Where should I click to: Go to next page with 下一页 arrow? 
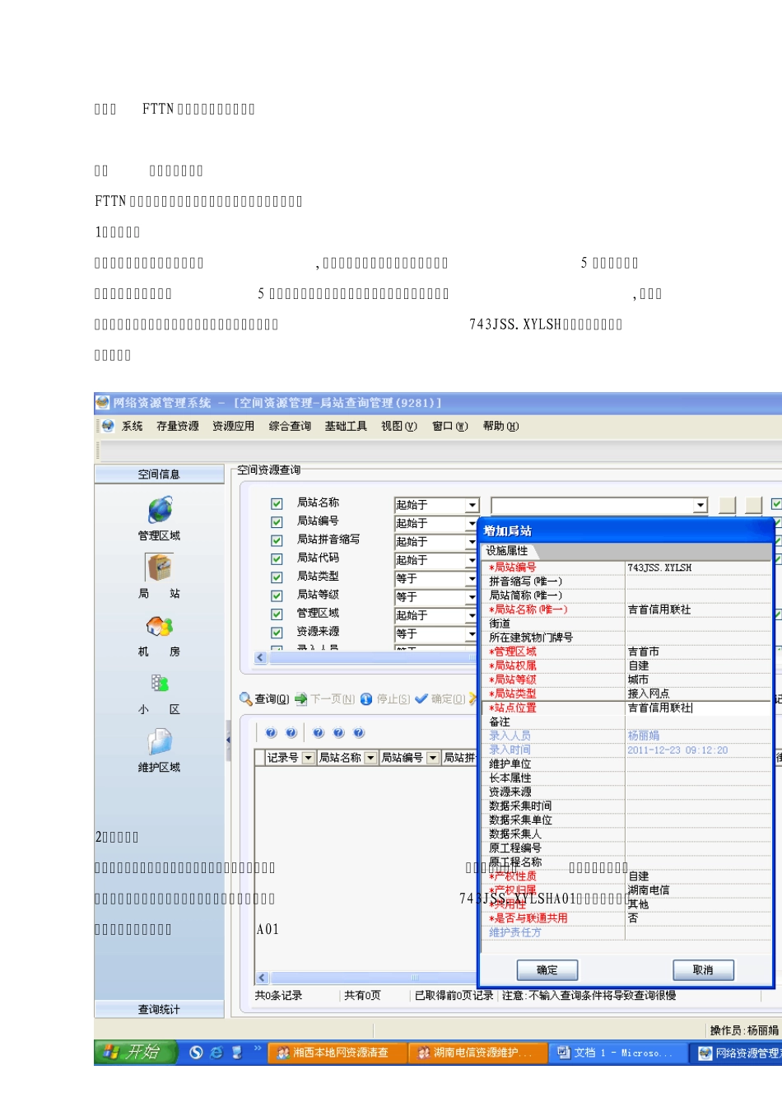point(301,698)
